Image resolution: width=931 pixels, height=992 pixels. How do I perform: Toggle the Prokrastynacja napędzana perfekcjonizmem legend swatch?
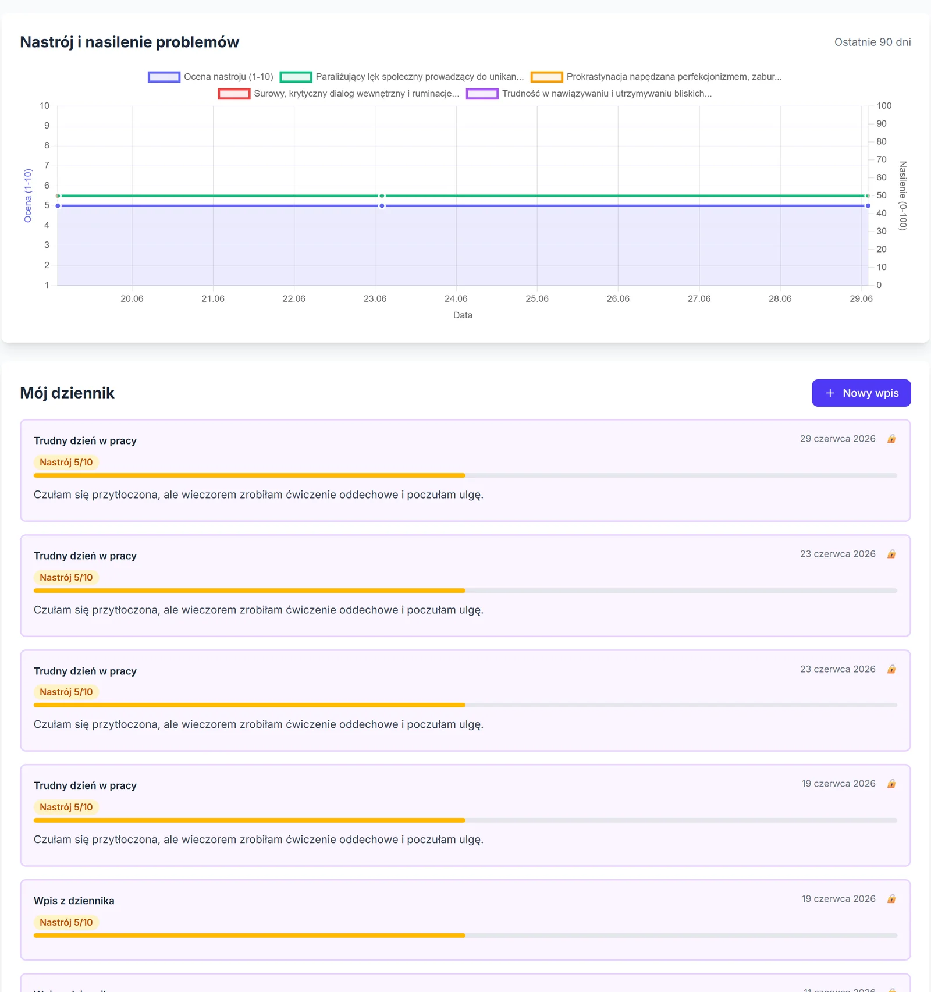click(546, 77)
